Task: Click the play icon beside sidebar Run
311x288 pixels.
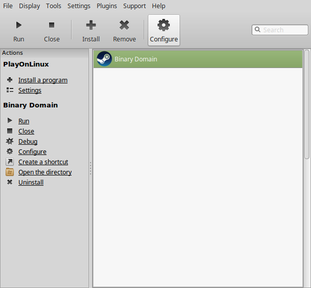Action: click(10, 120)
